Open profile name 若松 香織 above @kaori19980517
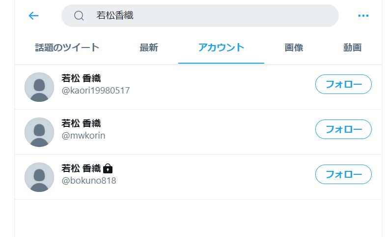Screen dimensions: 386x237 pos(81,78)
